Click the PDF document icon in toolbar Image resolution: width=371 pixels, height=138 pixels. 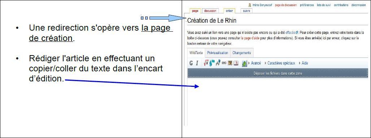pos(236,63)
